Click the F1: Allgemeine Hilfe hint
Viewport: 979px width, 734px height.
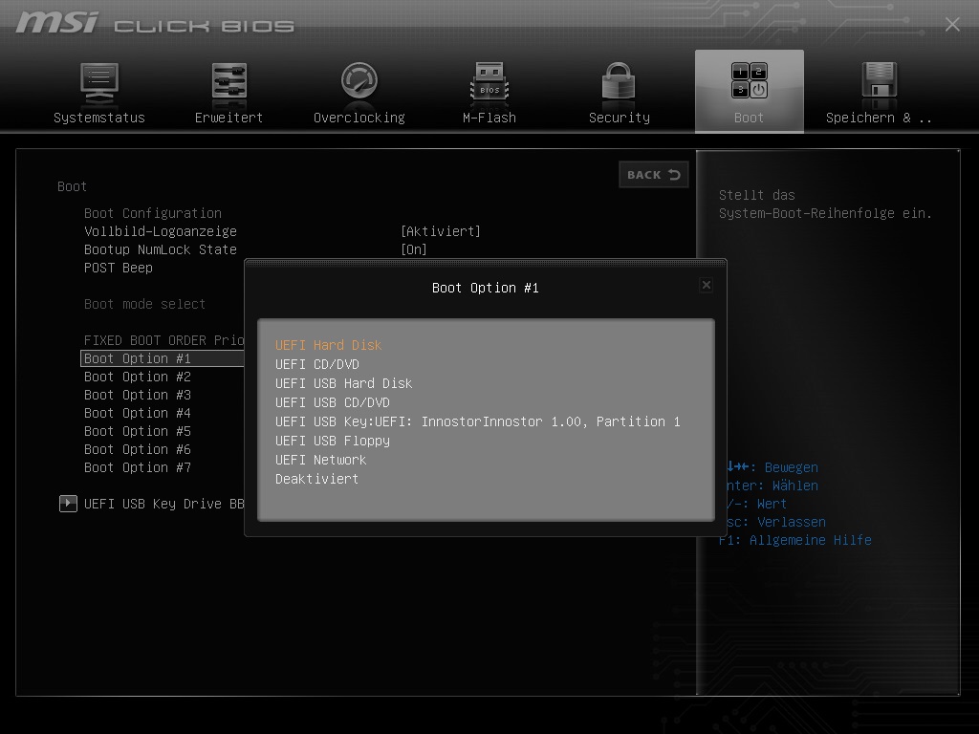tap(794, 540)
